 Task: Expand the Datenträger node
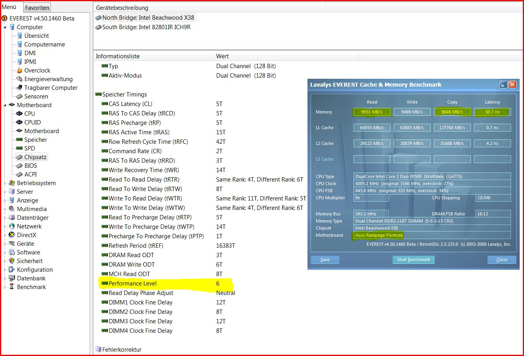tap(5, 218)
